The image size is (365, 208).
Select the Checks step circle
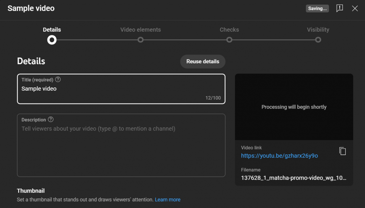point(229,40)
